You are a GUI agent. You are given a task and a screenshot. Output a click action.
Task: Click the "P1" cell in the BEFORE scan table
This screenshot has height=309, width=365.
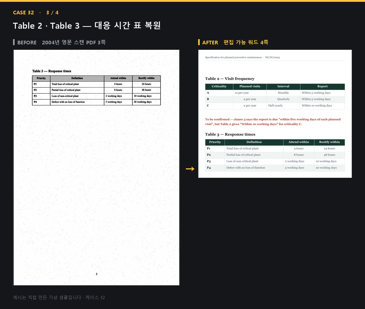41,84
